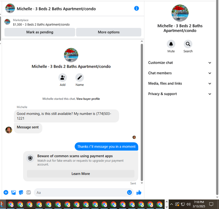The image size is (219, 209).
Task: Attach a photo using image icon
Action: coord(14,192)
